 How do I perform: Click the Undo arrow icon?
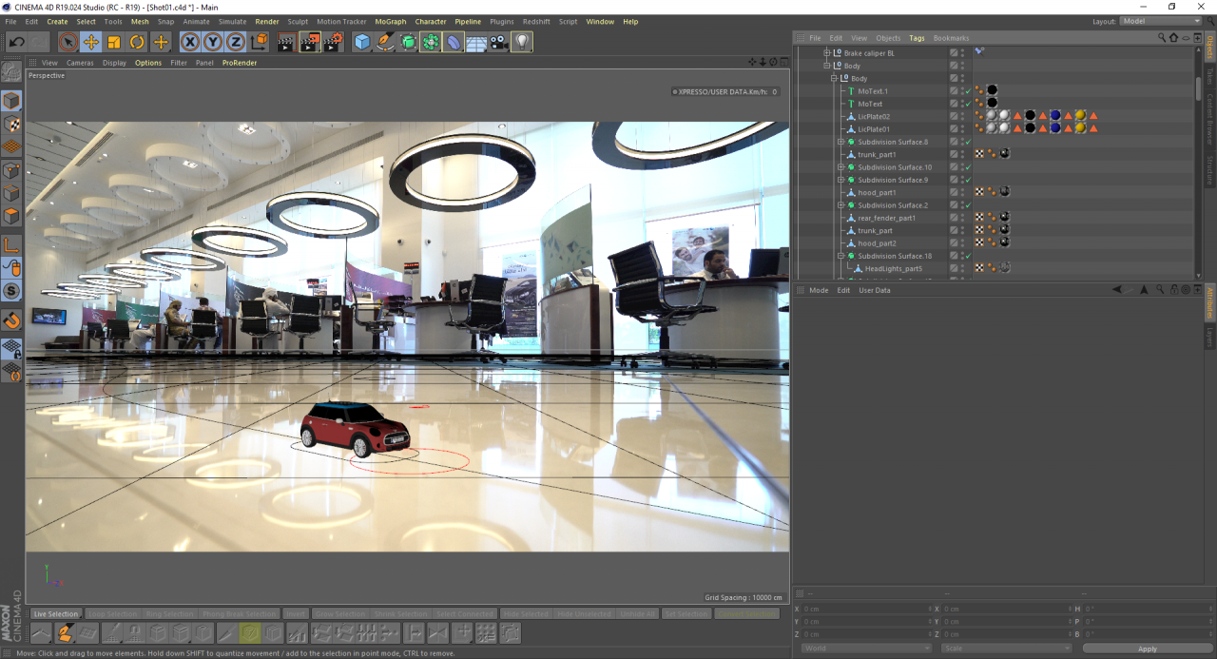[x=16, y=42]
